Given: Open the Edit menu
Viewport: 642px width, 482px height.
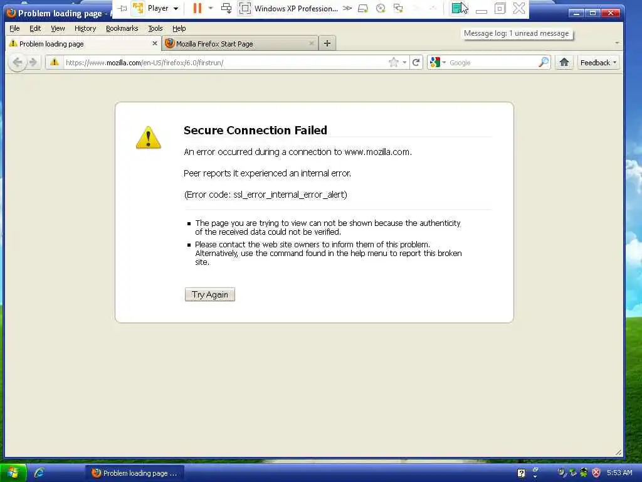Looking at the screenshot, I should [35, 28].
